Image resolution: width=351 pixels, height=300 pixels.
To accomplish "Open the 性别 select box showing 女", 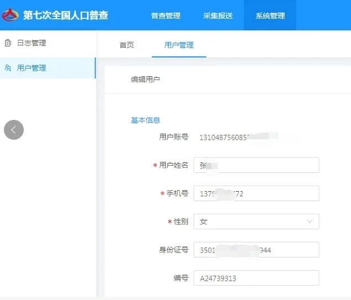I will [x=249, y=222].
